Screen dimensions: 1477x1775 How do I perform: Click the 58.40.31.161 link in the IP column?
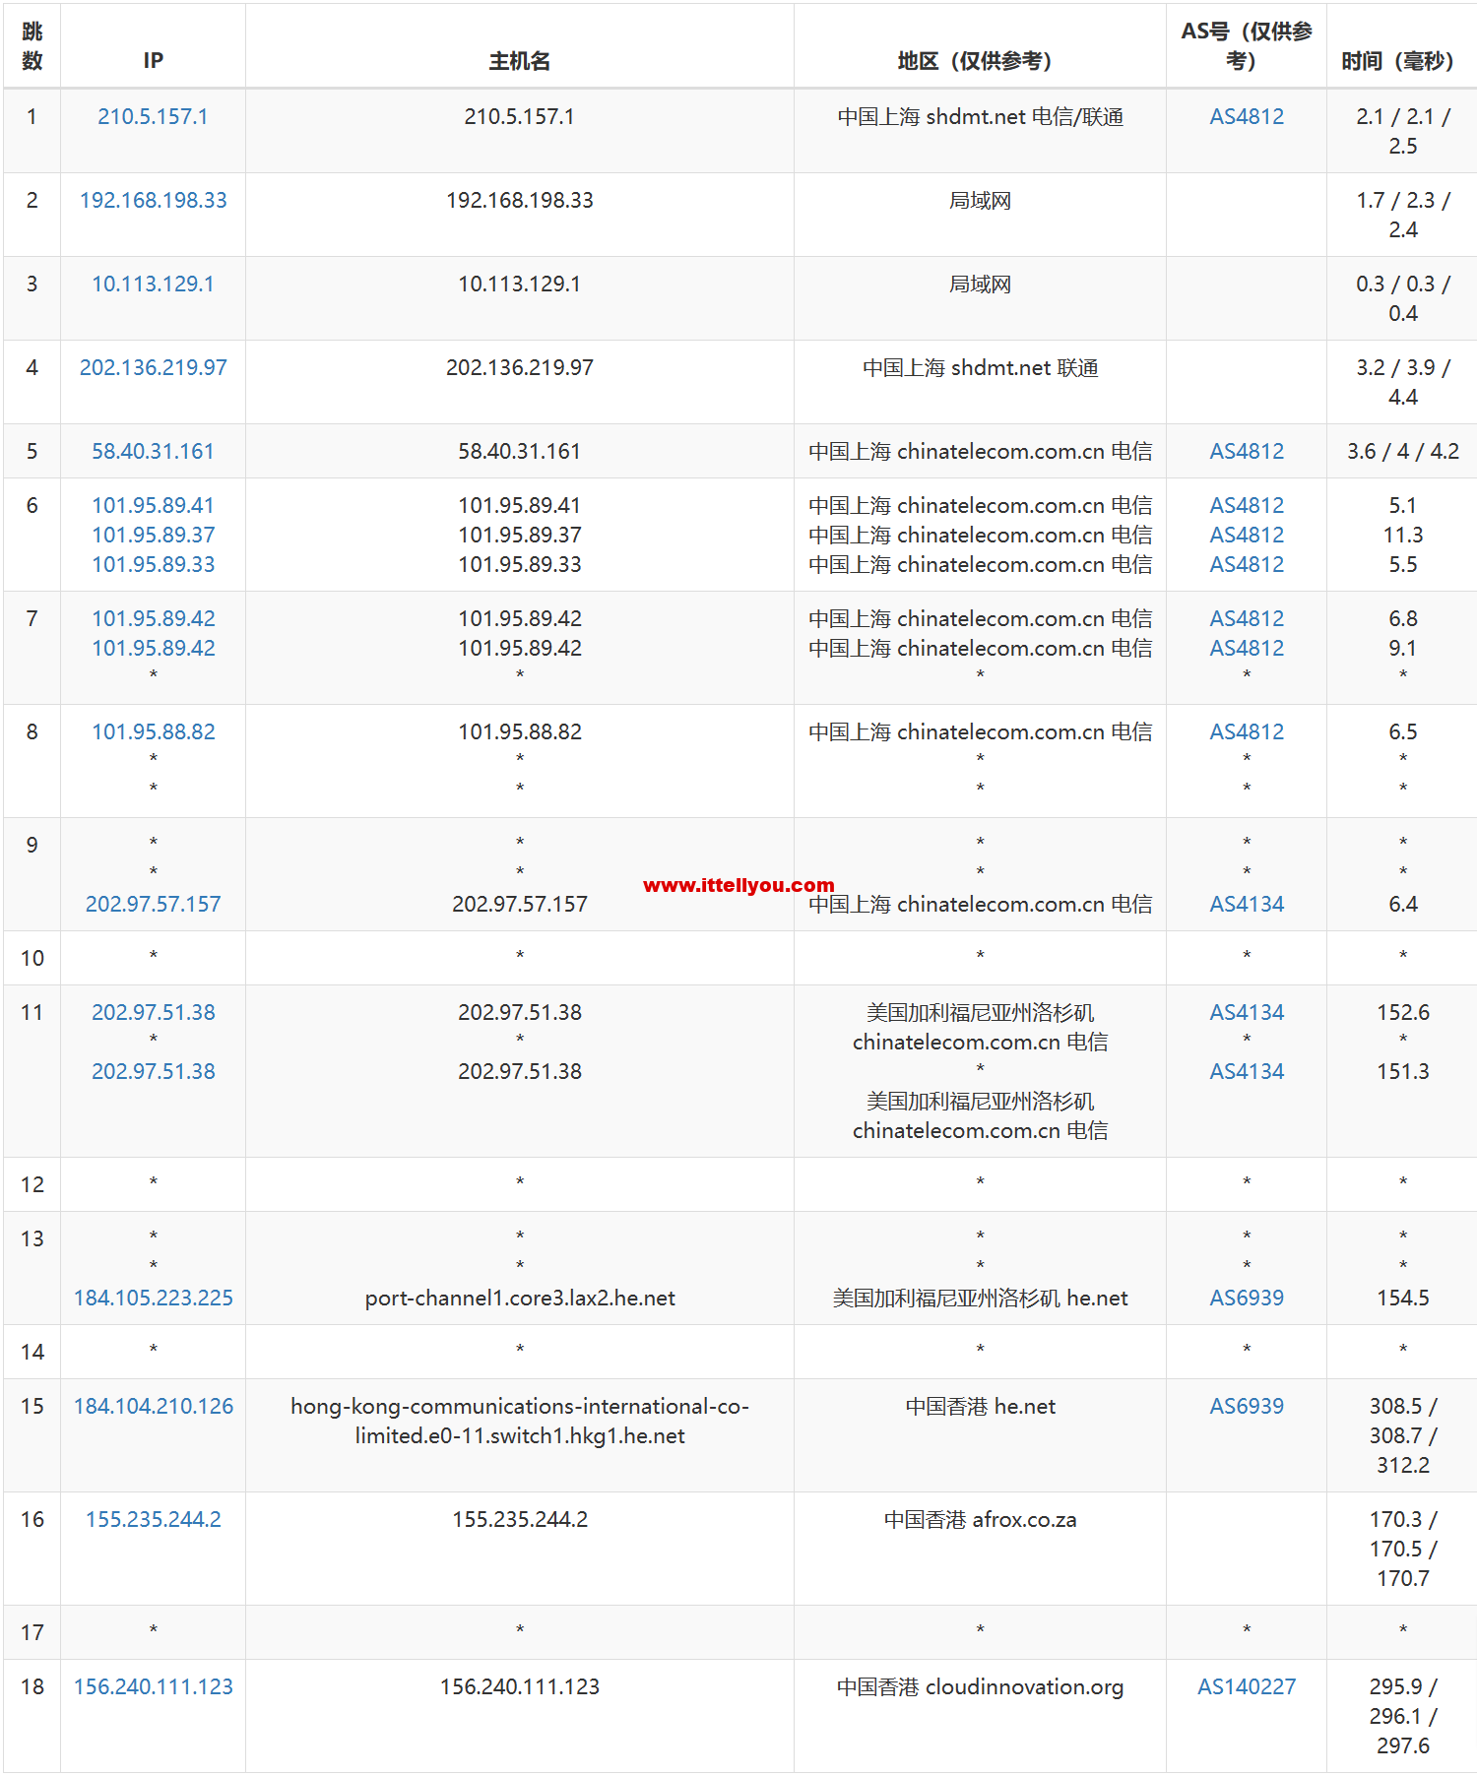coord(153,451)
